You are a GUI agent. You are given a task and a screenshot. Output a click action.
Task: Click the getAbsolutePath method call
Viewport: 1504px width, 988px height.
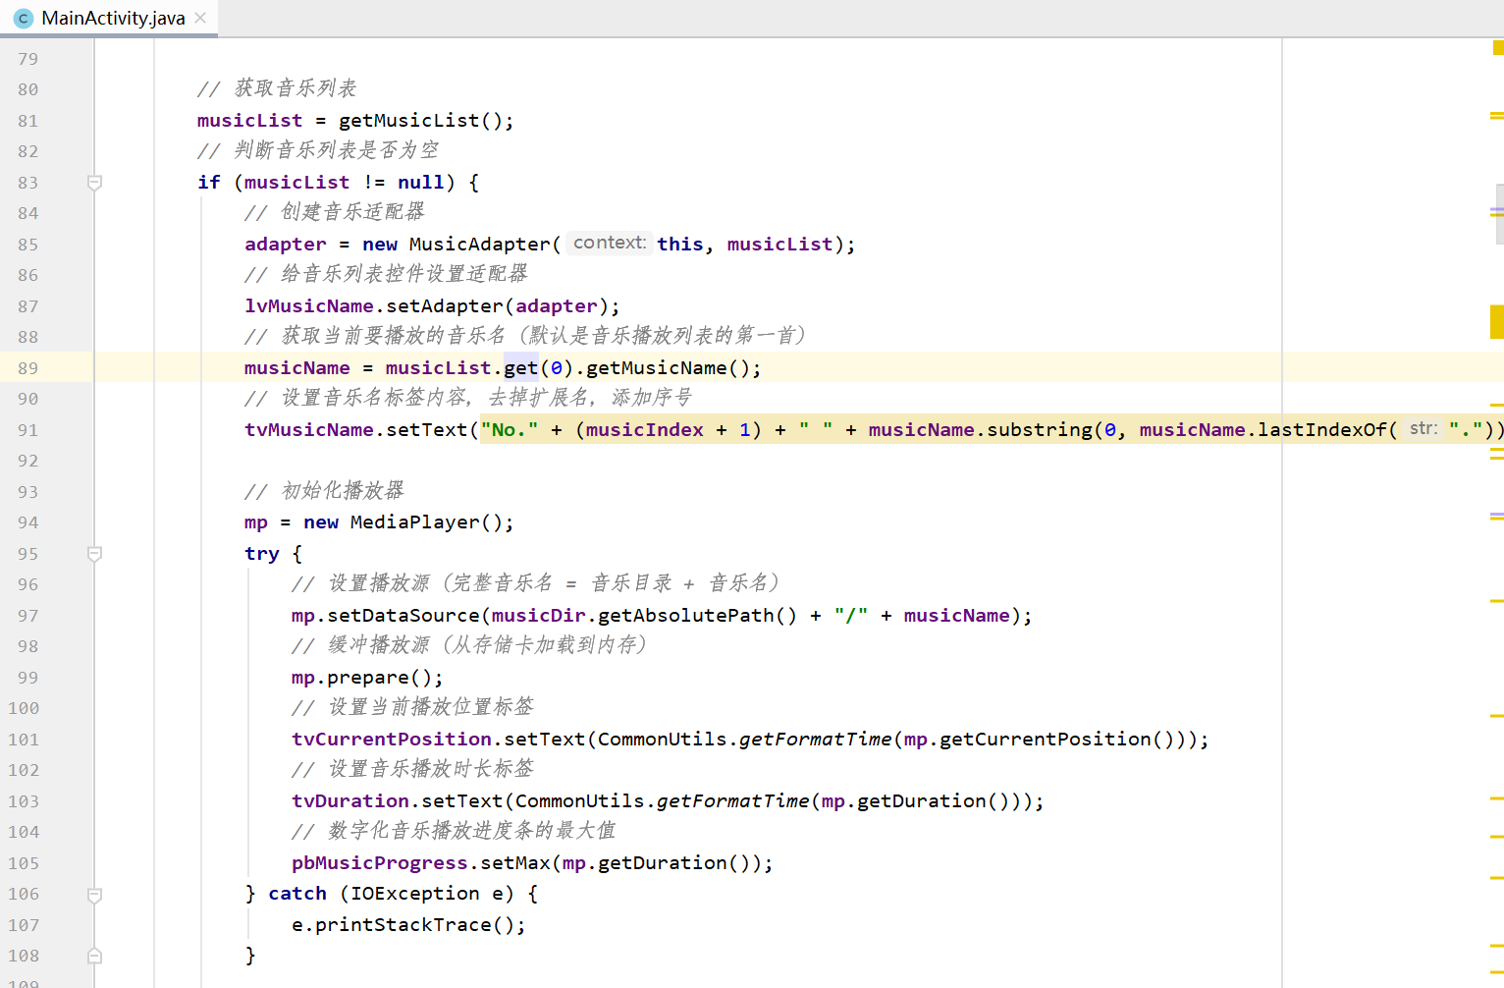tap(686, 616)
